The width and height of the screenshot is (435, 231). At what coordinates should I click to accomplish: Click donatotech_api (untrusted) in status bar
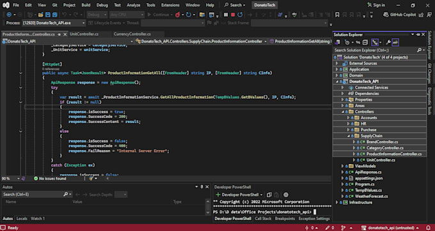click(390, 228)
